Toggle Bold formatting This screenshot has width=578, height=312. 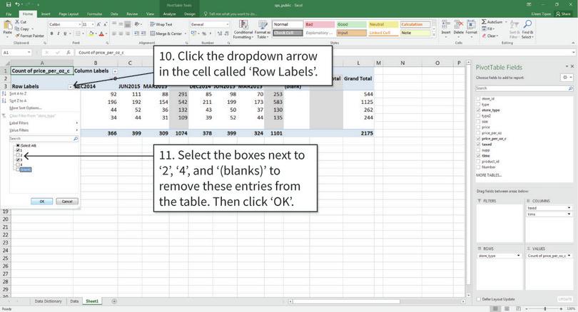tap(51, 33)
